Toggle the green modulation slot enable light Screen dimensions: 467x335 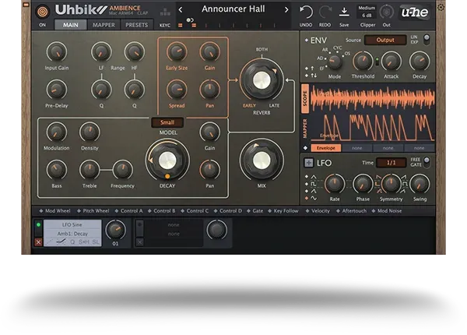38,224
